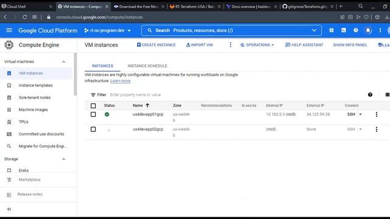Open the filter help icon
Viewport: 390px width, 219px height.
370,95
